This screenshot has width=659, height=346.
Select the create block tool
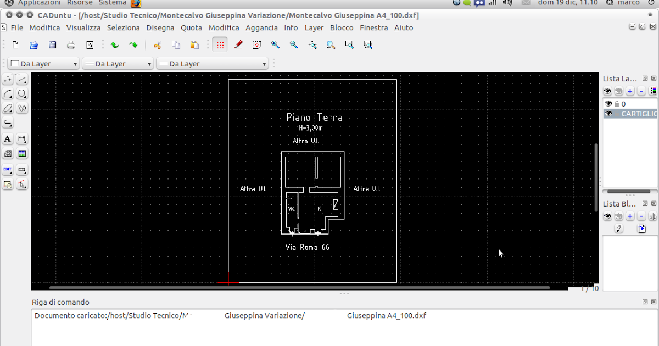point(8,185)
